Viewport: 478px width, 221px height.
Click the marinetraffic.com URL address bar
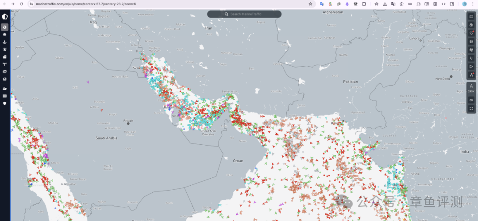(x=171, y=4)
